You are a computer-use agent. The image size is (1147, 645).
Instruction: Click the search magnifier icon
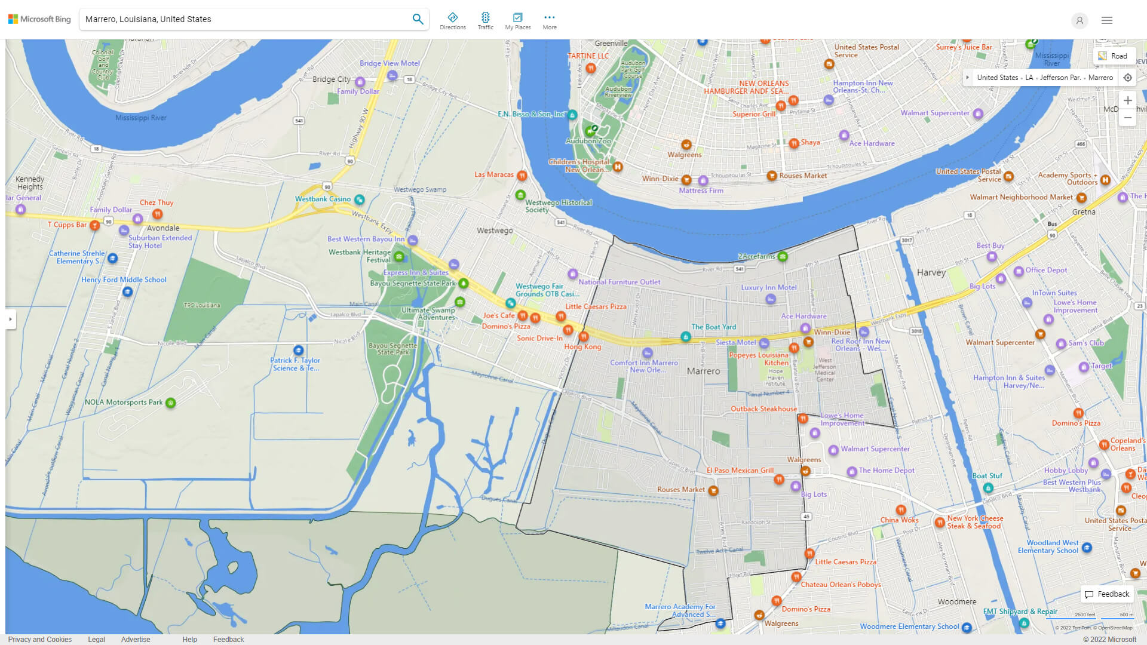[x=418, y=19]
